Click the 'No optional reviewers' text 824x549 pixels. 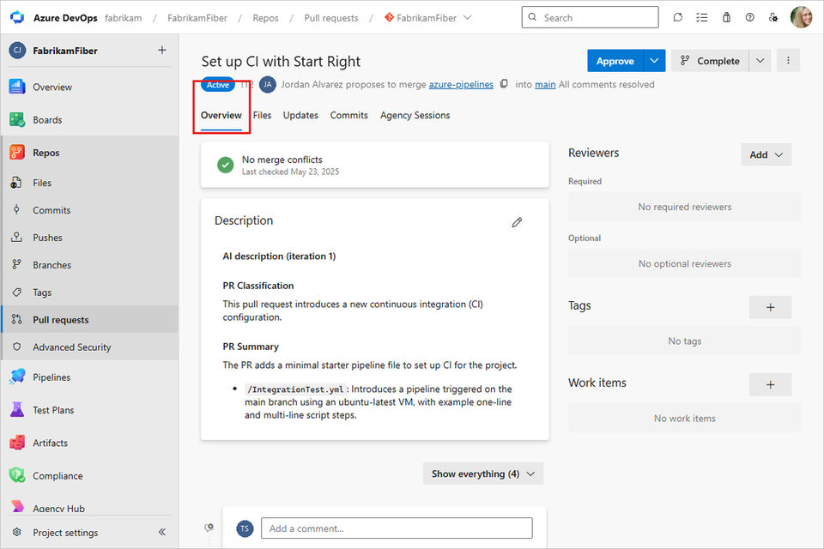(x=684, y=263)
